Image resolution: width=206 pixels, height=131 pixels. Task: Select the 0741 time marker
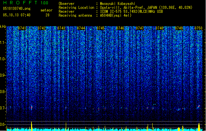(x=22, y=28)
